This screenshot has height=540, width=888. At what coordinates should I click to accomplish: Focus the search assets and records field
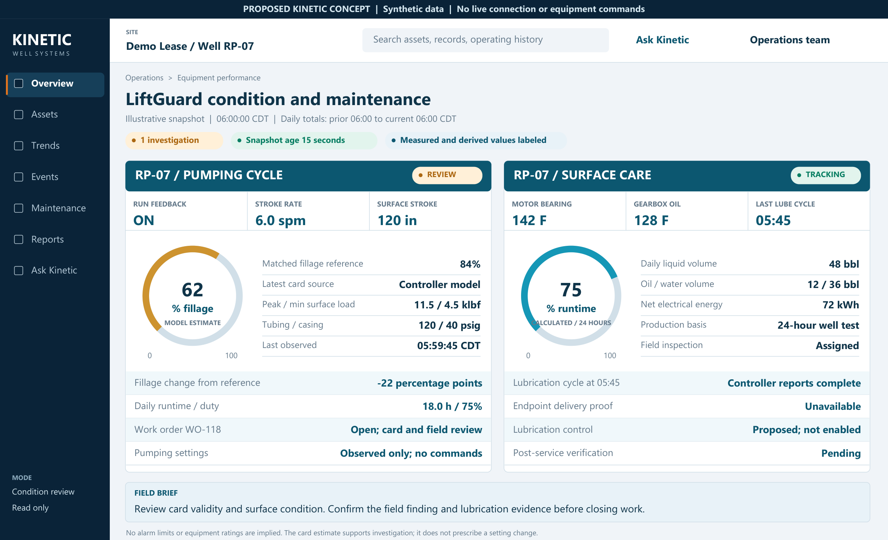[485, 40]
